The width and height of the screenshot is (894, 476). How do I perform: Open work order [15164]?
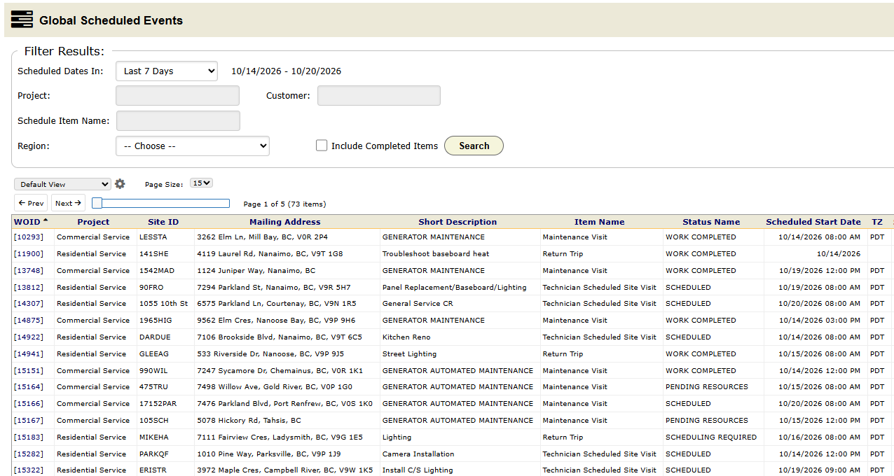coord(28,386)
